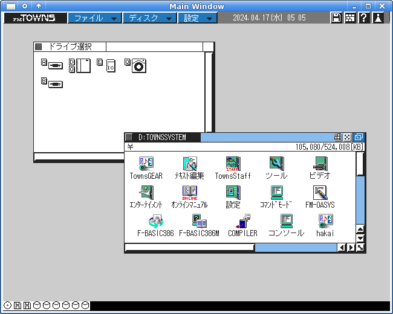Click the floppy disk save toolbar button
This screenshot has height=314, width=393.
[x=336, y=18]
